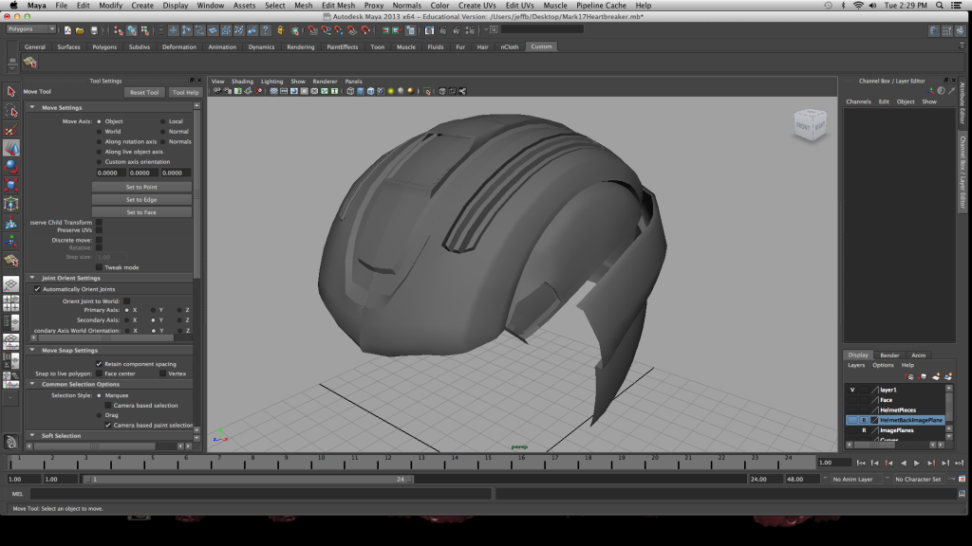Switch to the Polygons shelf tab
Viewport: 972px width, 546px height.
104,47
